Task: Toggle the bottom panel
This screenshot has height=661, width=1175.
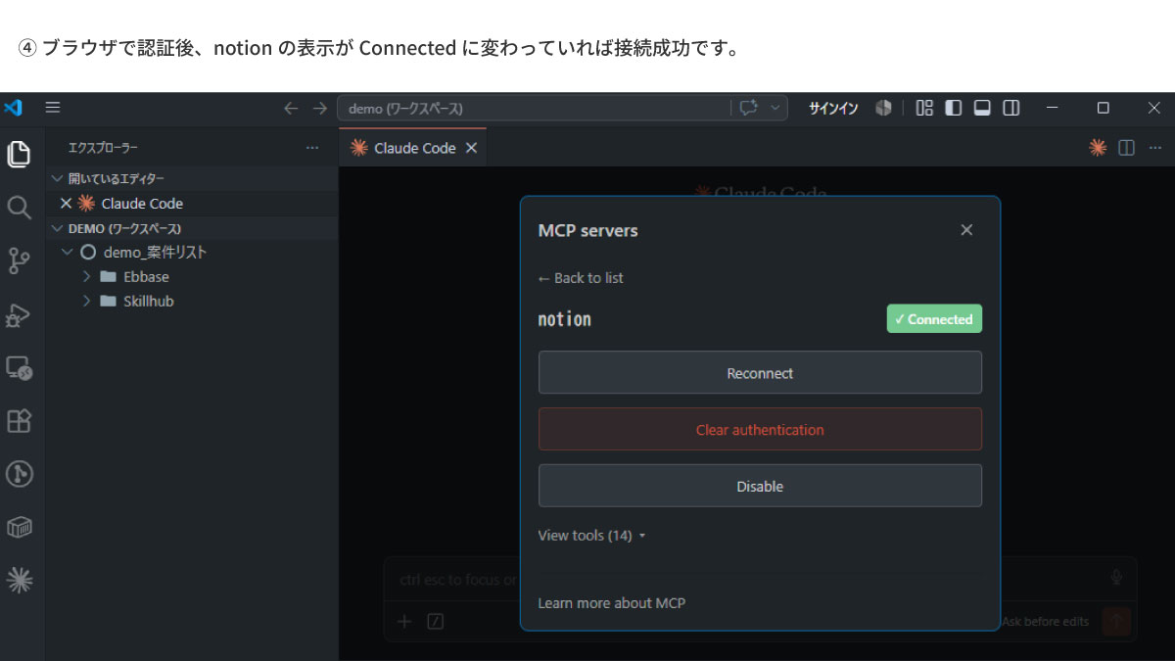Action: pos(982,108)
